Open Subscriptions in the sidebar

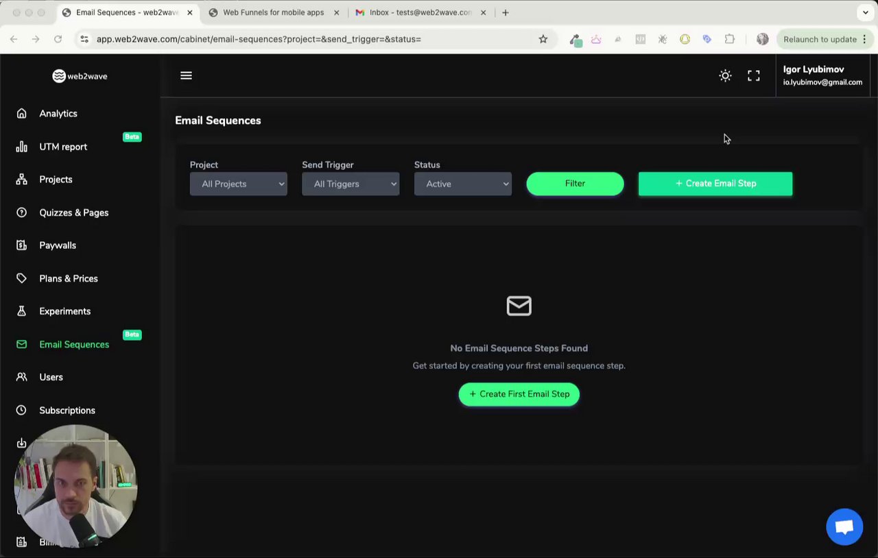67,410
